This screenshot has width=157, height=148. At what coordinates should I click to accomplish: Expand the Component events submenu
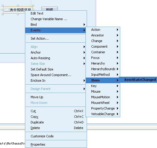pyautogui.click(x=103, y=46)
